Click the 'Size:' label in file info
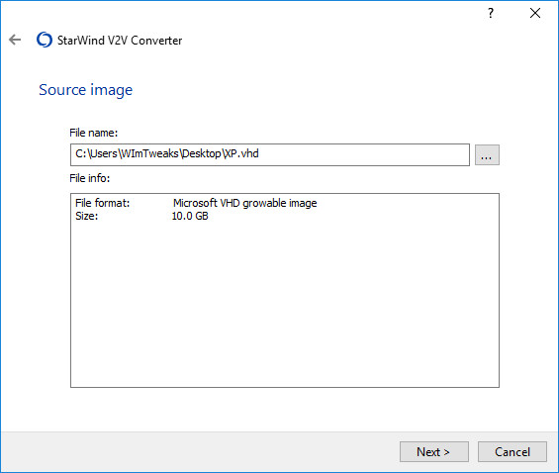This screenshot has width=559, height=473. [87, 216]
